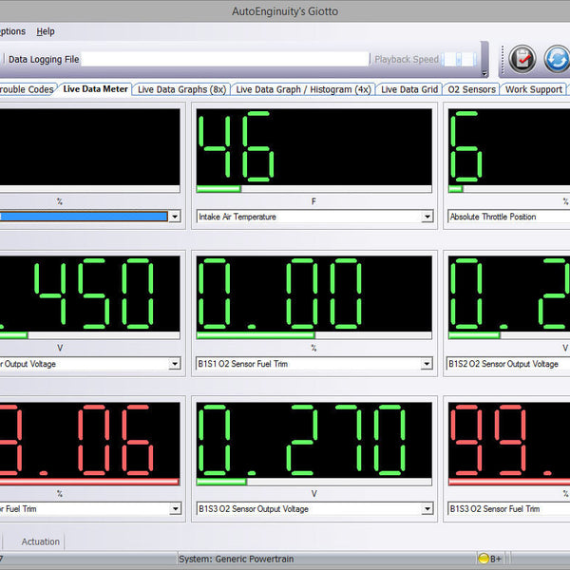Click the blue refresh arrows toolbar icon

(557, 59)
